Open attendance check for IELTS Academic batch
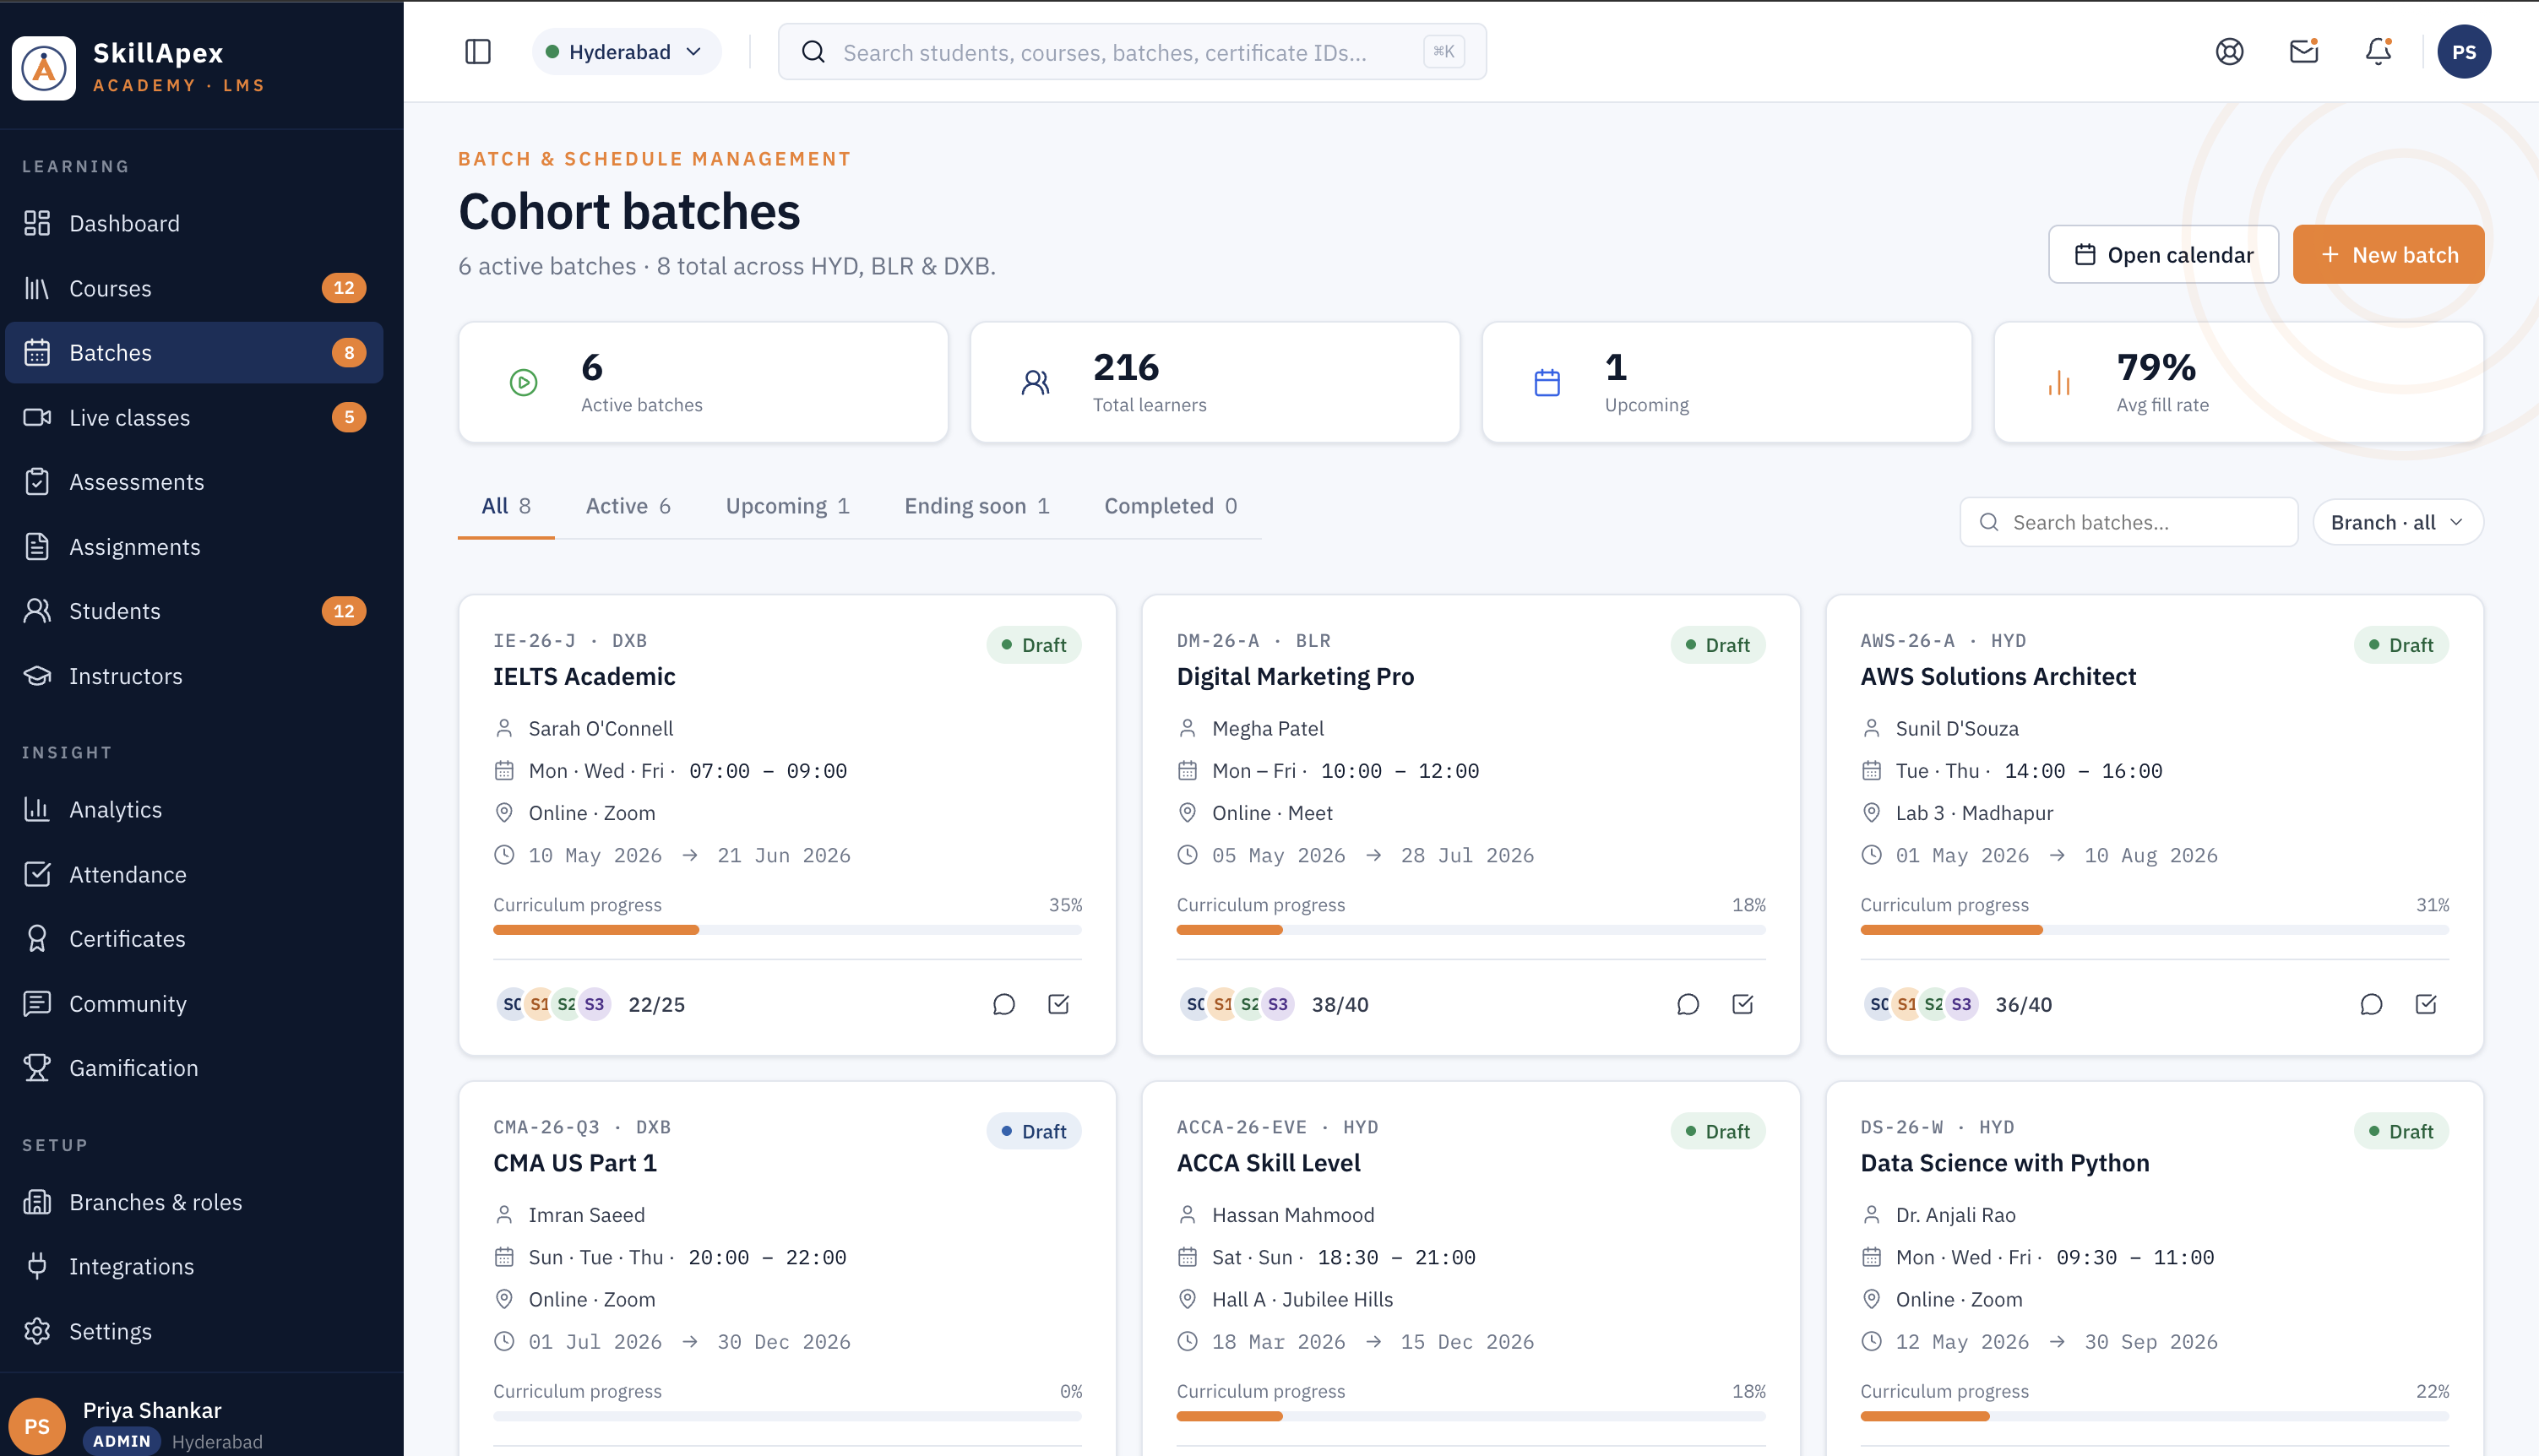The height and width of the screenshot is (1456, 2539). 1058,1004
